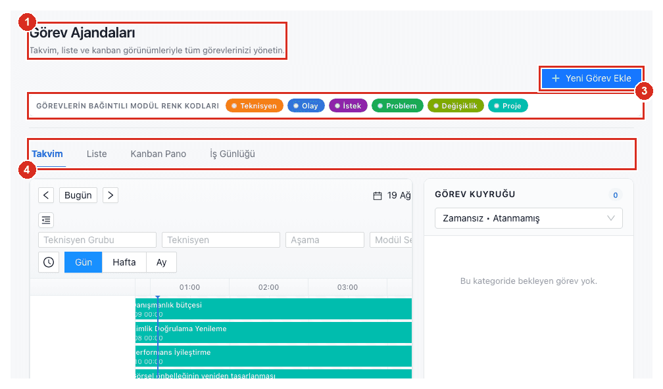Switch to the Takvim tab
Screen dimensions: 663x389
pyautogui.click(x=47, y=154)
